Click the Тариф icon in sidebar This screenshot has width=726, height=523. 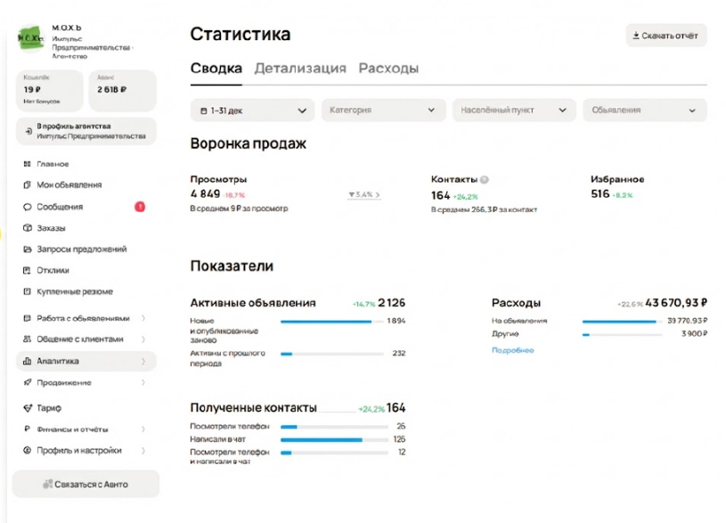click(x=28, y=408)
